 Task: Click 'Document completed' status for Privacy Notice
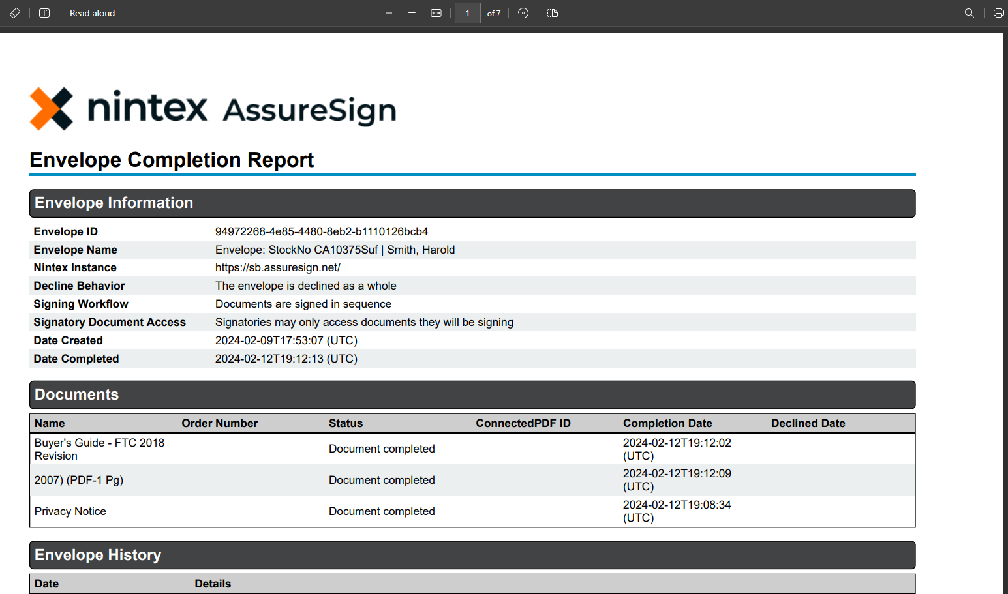pos(382,511)
